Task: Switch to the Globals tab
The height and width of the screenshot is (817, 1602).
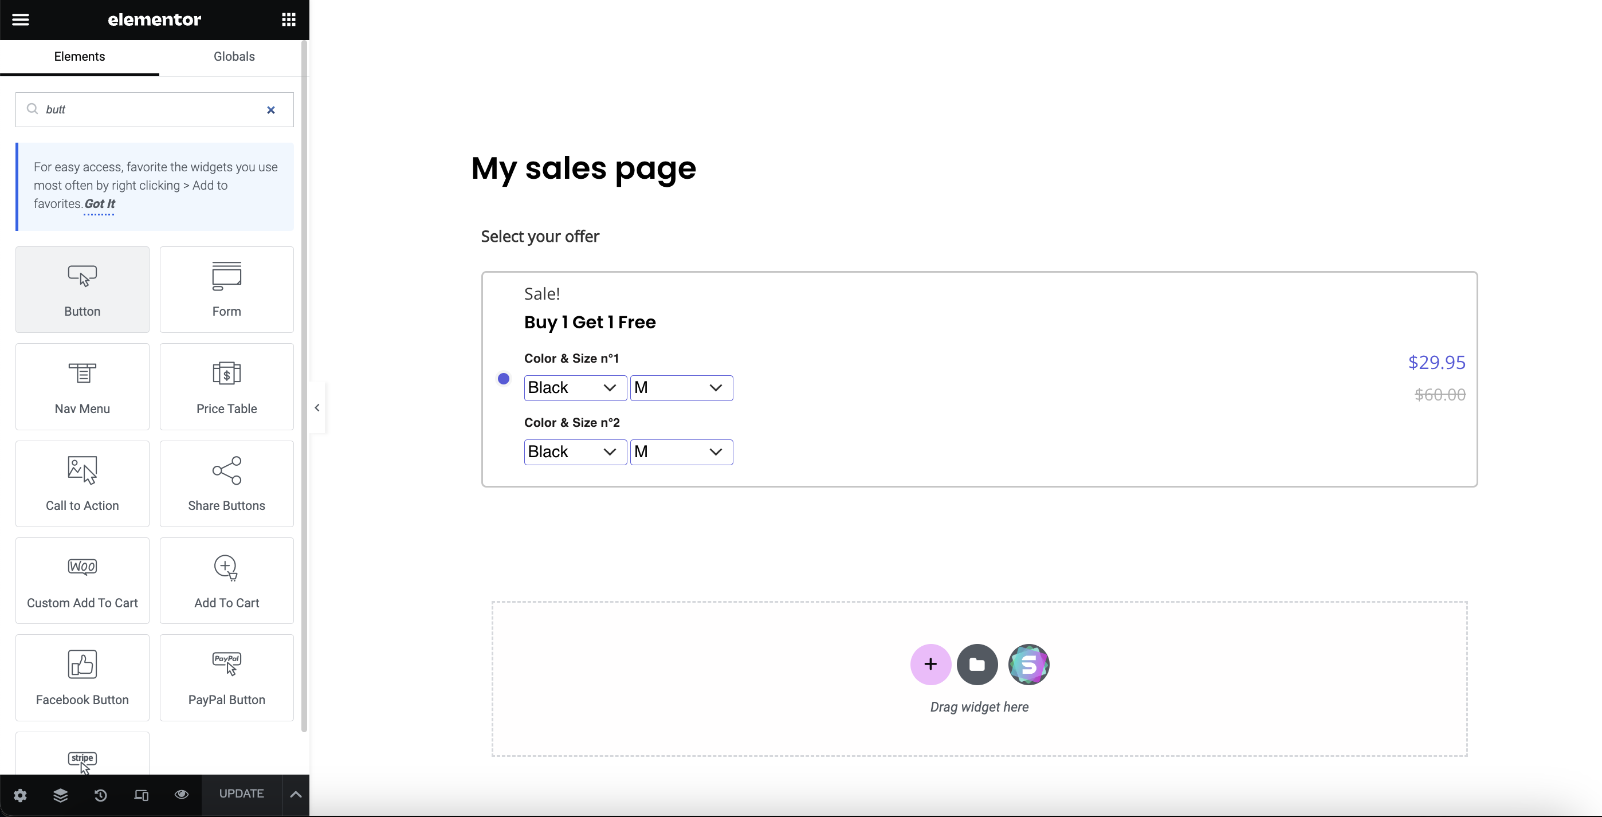Action: click(x=234, y=57)
